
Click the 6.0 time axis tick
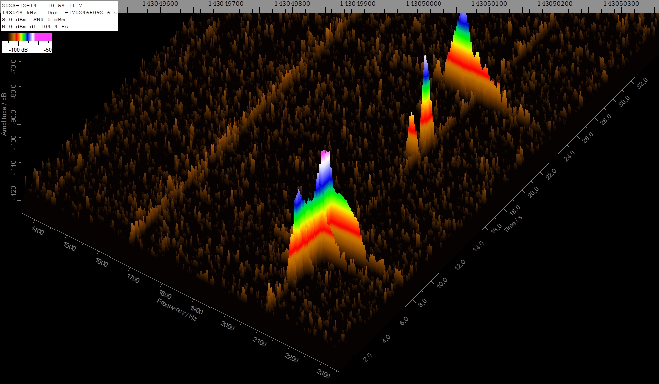pyautogui.click(x=404, y=320)
